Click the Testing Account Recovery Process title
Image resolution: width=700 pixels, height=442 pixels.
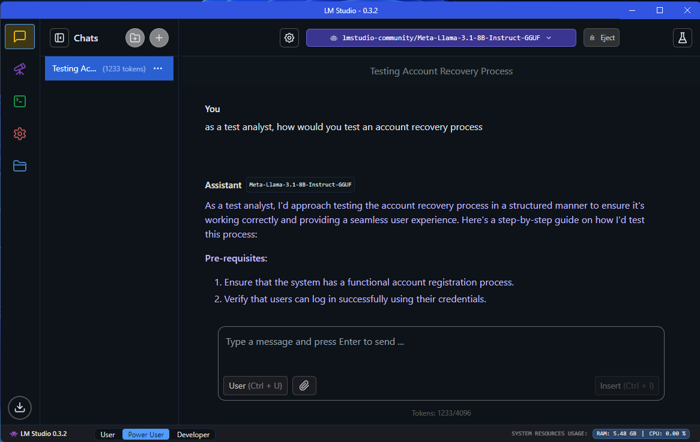(441, 71)
